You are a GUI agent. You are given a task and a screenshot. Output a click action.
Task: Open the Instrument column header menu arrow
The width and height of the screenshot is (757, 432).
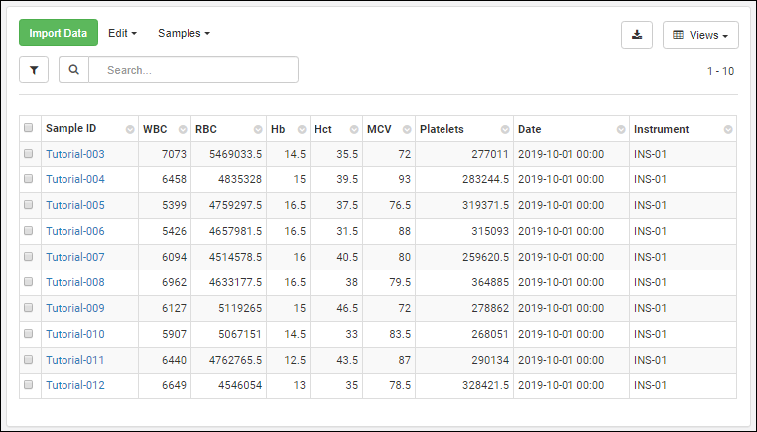[728, 130]
